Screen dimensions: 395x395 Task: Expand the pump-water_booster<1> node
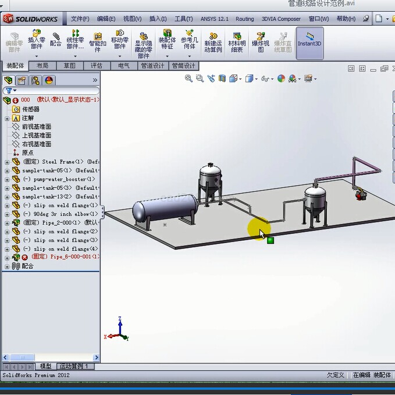tap(7, 180)
